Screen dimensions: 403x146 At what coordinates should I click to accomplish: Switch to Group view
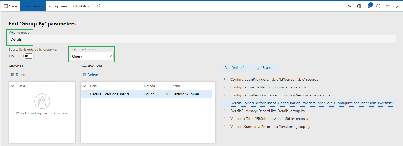pyautogui.click(x=58, y=6)
